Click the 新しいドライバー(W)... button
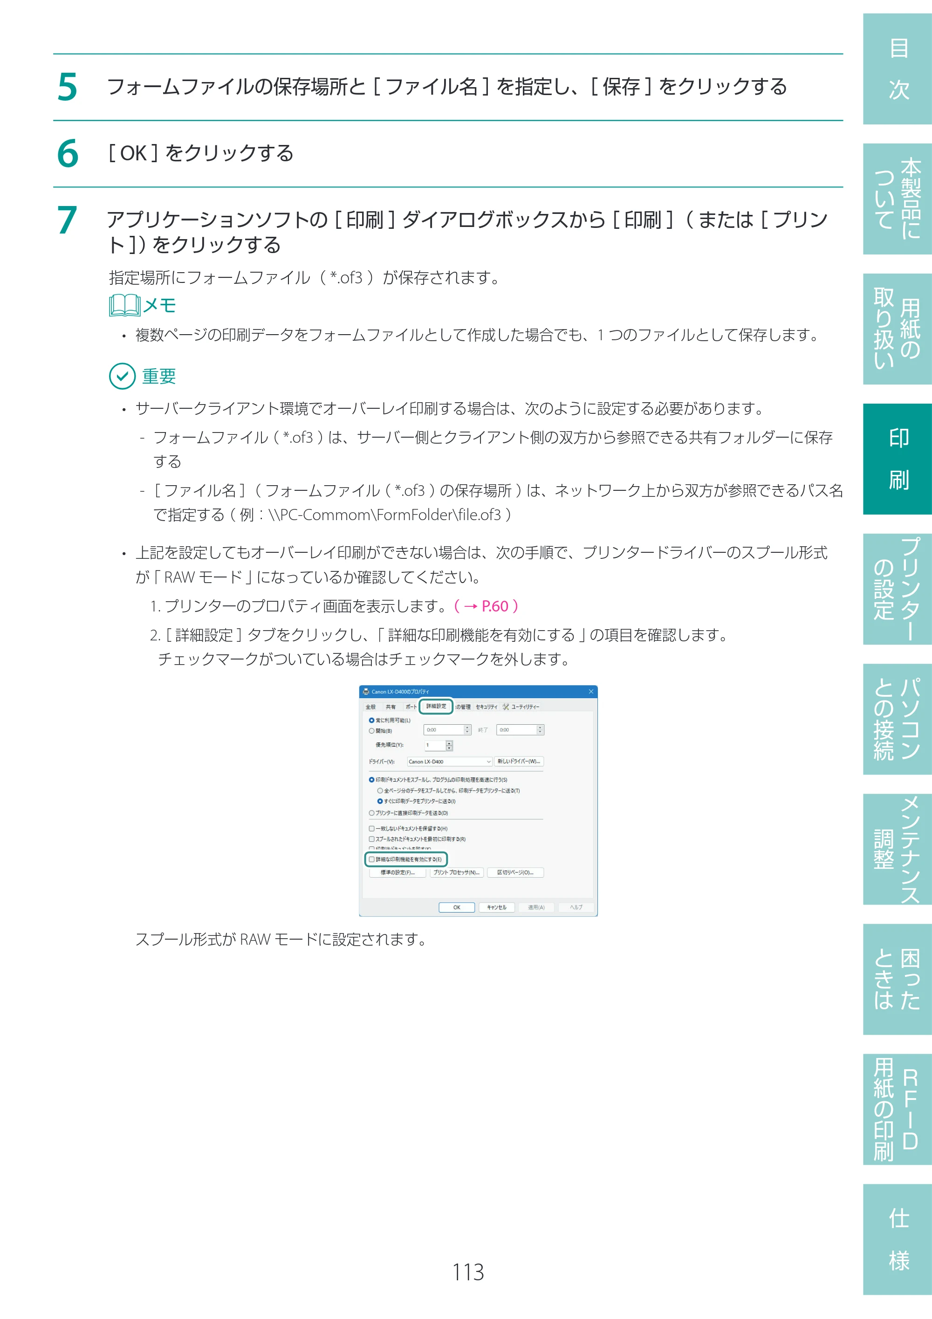The width and height of the screenshot is (932, 1319). point(519,762)
